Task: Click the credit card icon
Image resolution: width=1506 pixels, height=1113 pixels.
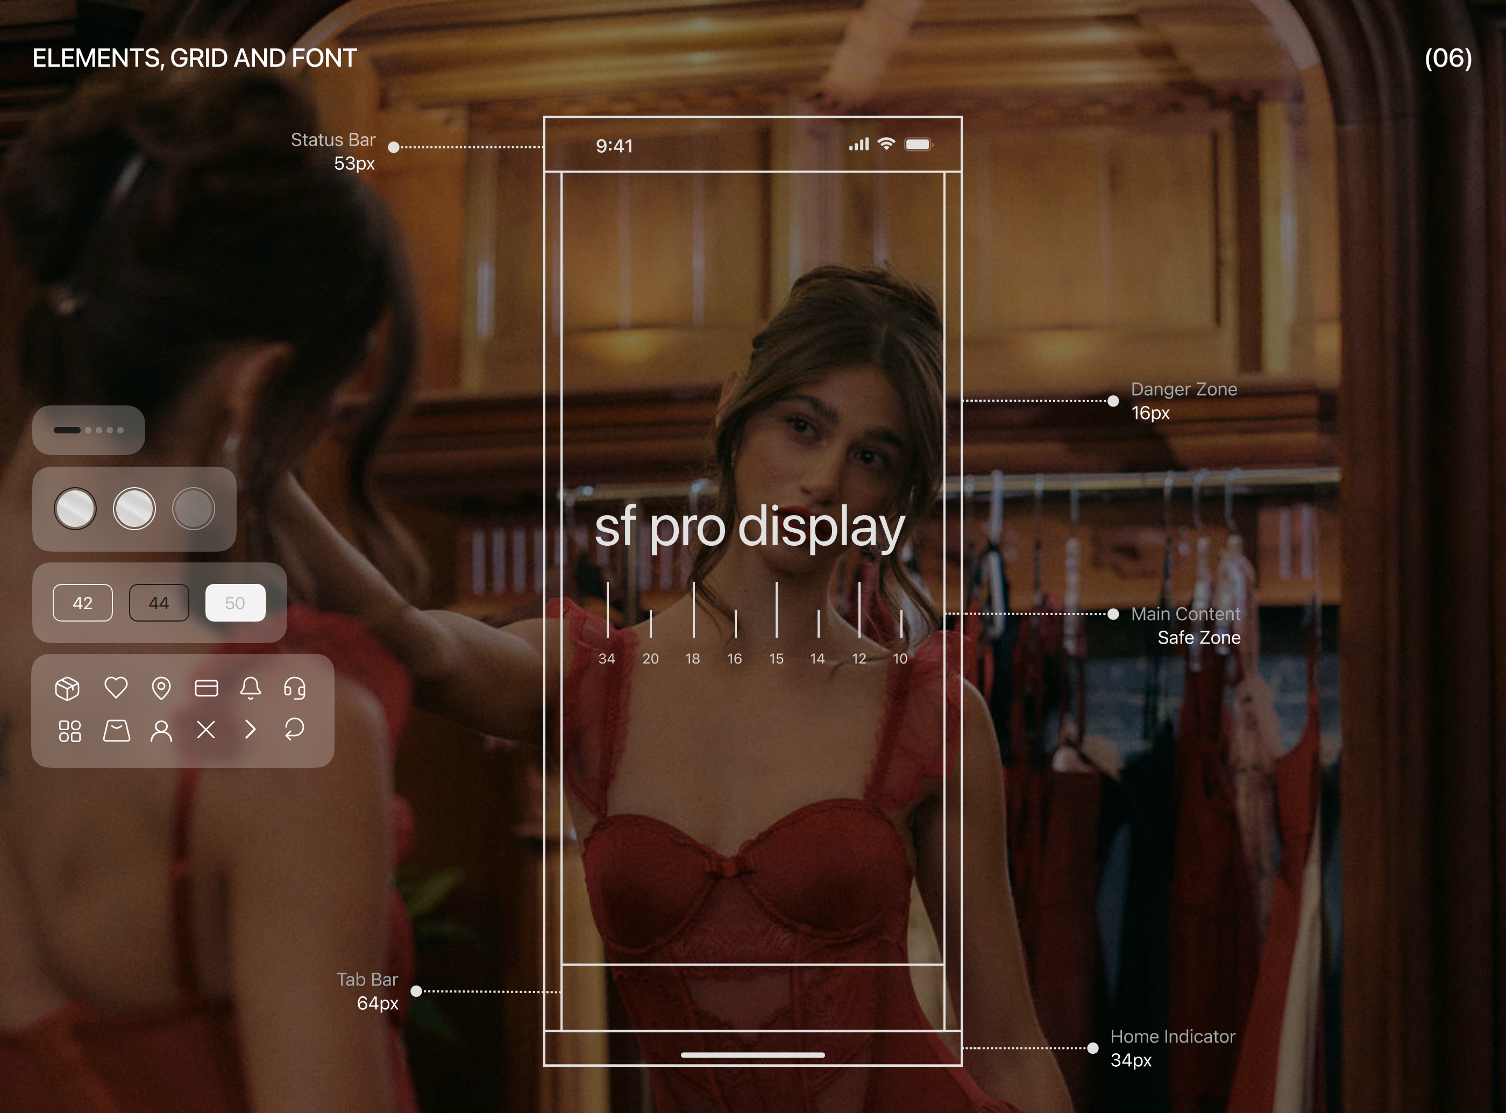Action: pos(206,688)
